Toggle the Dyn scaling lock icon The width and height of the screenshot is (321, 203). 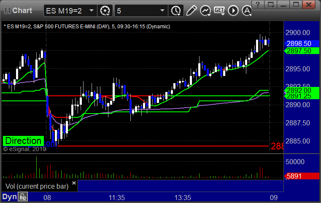tap(22, 197)
